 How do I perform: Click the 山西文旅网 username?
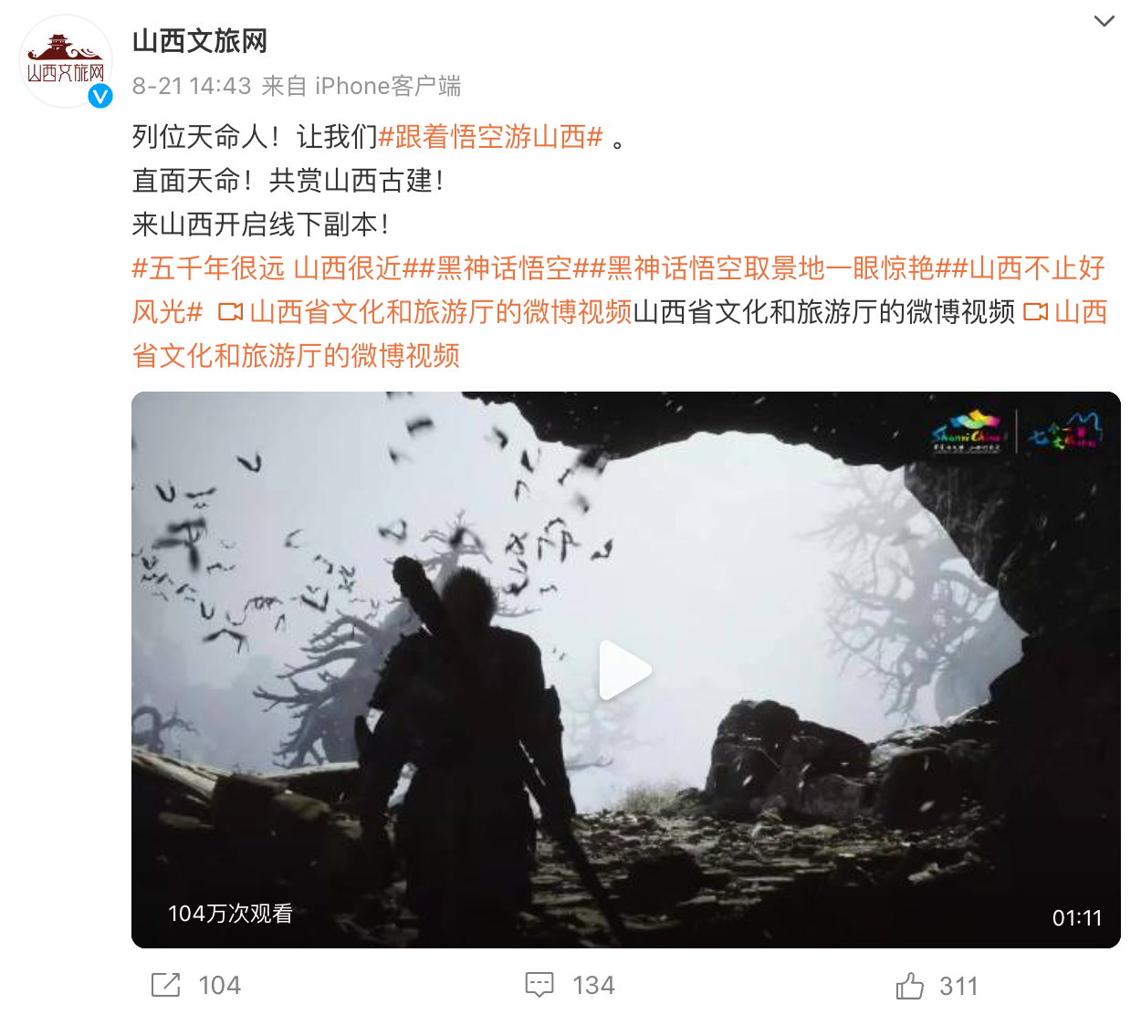pyautogui.click(x=200, y=41)
